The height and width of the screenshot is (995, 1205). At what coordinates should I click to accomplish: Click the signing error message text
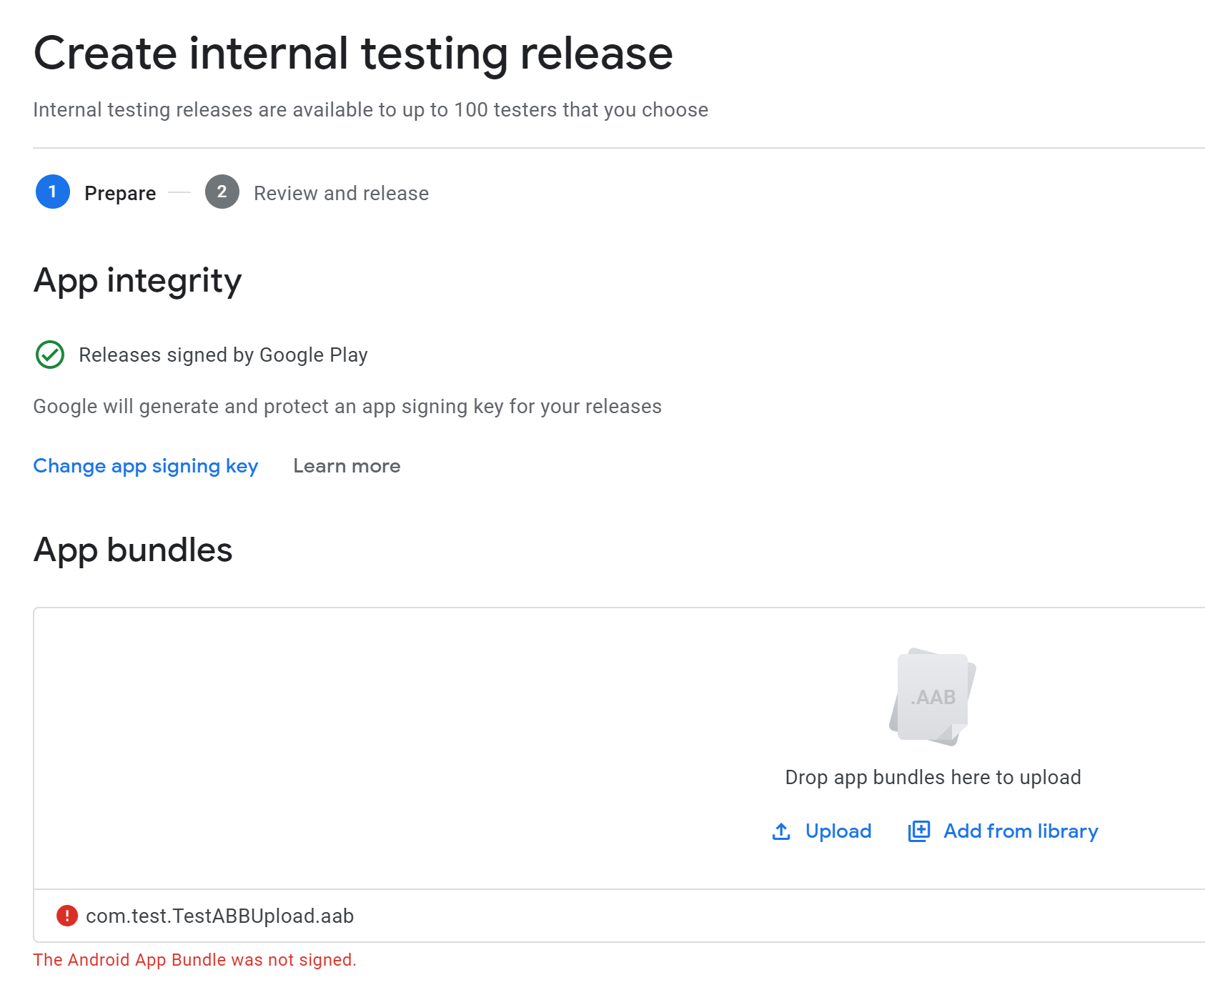coord(194,960)
